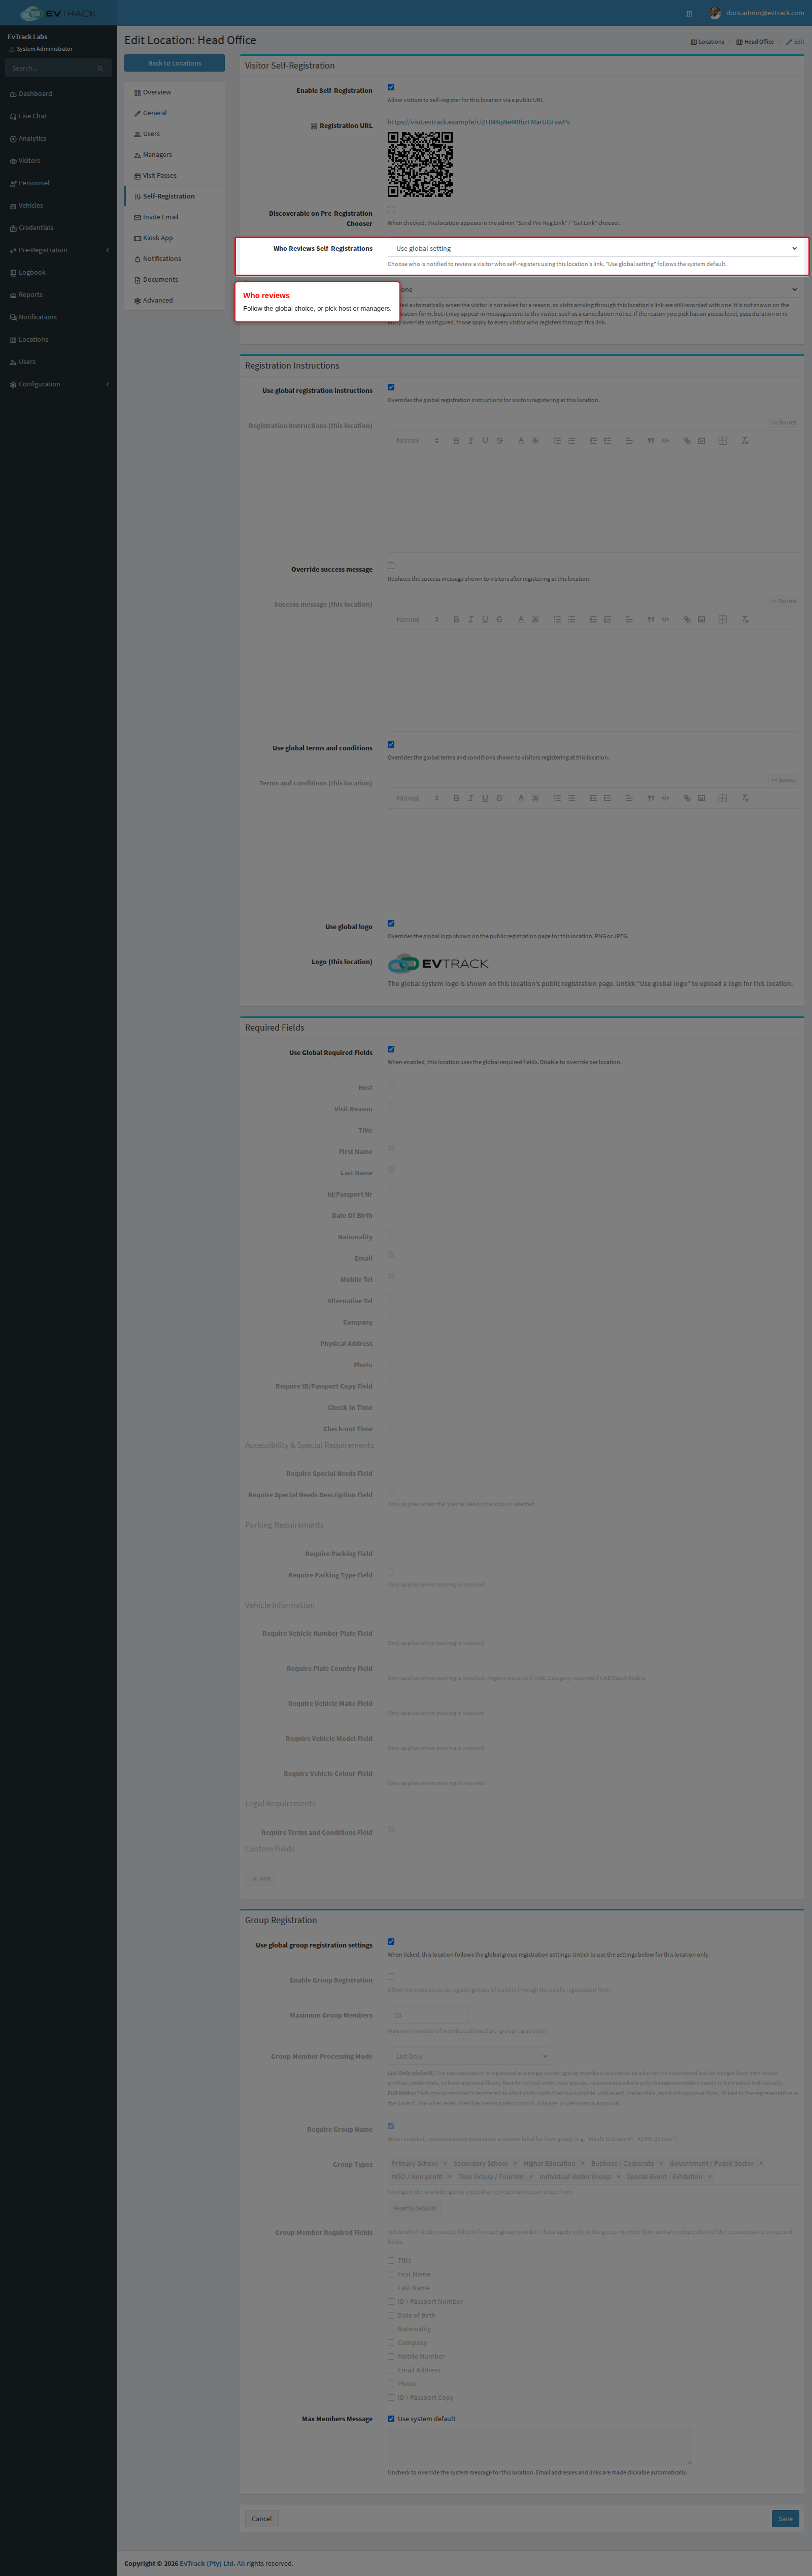Click the user avatar beside docs.admin@evtrack.com
The width and height of the screenshot is (812, 2576).
point(715,13)
